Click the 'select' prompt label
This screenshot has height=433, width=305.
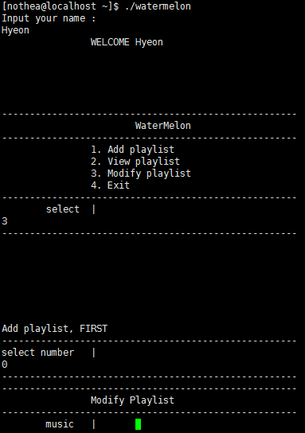[63, 209]
